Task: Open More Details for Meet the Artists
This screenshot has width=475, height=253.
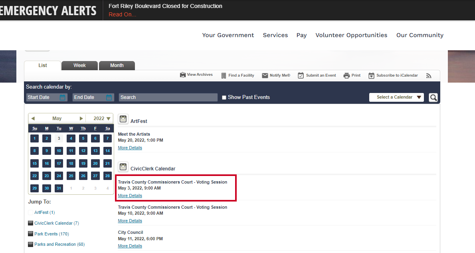Action: tap(130, 148)
